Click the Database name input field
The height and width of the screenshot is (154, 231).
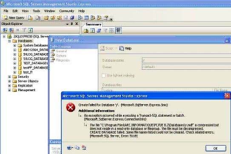coord(186,60)
